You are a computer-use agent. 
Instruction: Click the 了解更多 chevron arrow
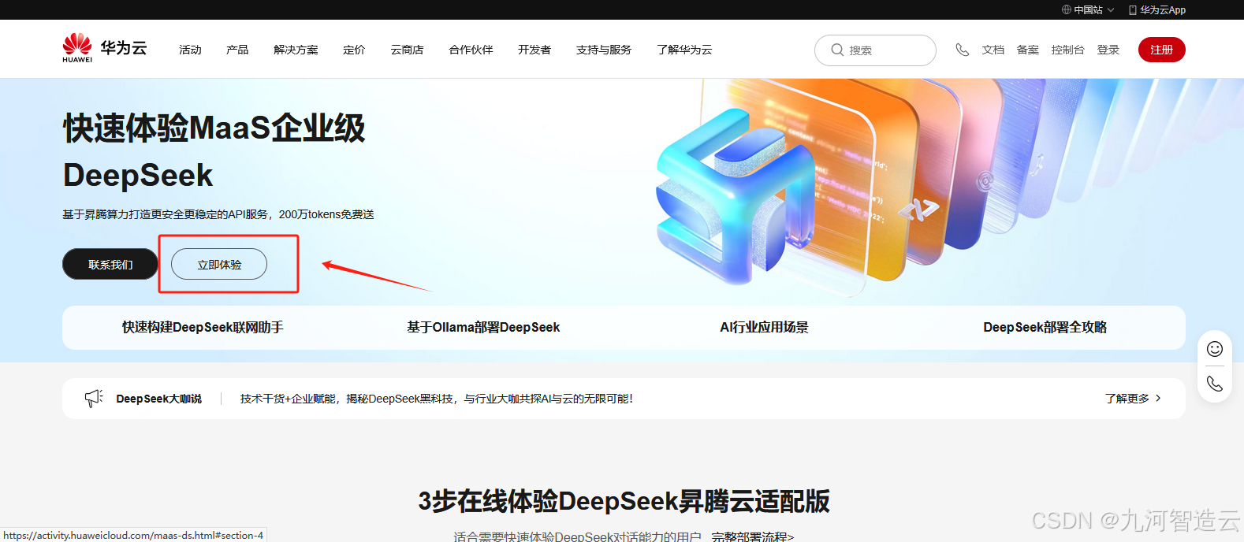[x=1158, y=398]
